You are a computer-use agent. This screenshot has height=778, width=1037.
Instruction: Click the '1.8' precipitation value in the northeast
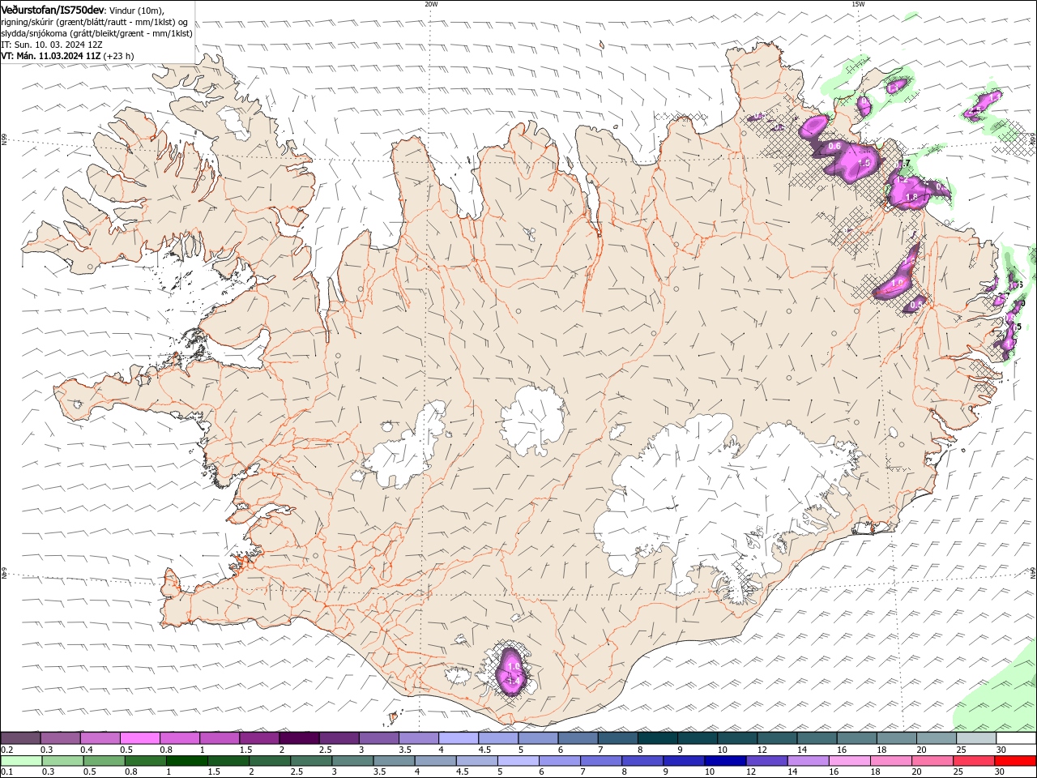pyautogui.click(x=911, y=197)
